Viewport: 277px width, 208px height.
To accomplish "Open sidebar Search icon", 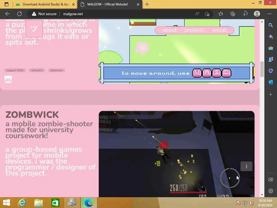I will click(x=271, y=25).
